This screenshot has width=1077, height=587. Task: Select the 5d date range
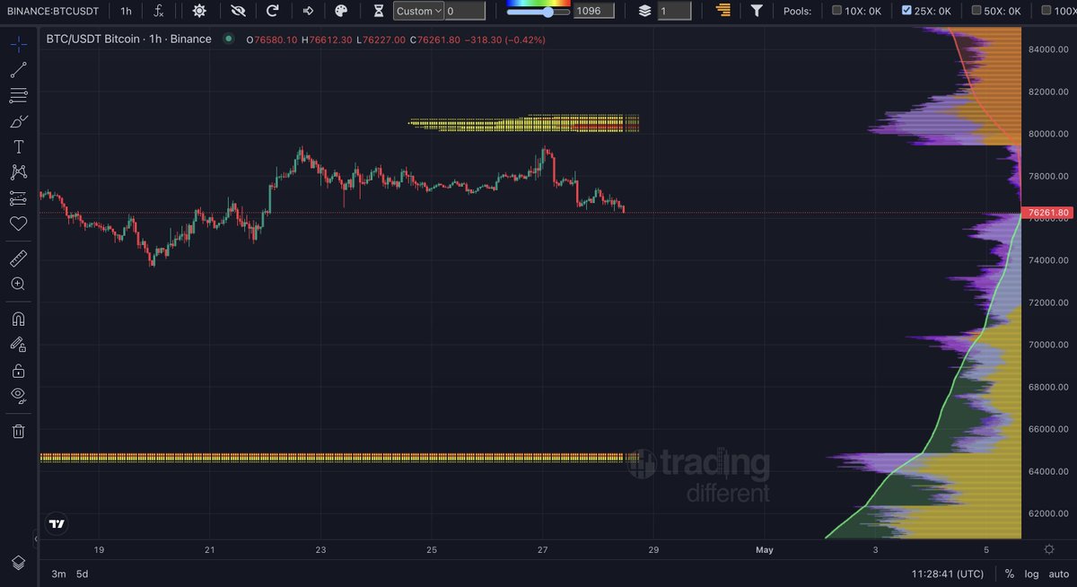82,574
